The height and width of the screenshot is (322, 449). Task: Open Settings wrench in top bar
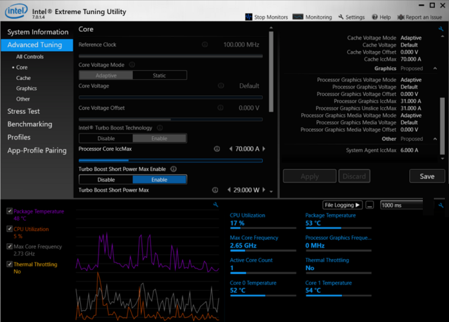coord(341,17)
